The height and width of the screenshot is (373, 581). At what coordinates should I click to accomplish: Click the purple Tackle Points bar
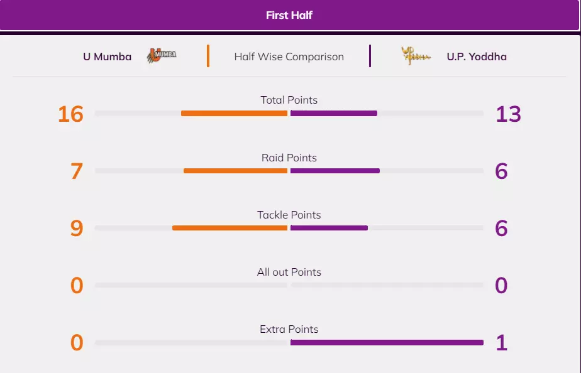pyautogui.click(x=329, y=228)
